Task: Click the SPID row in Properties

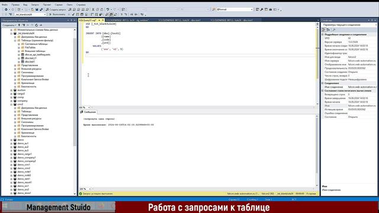Action: [349, 38]
